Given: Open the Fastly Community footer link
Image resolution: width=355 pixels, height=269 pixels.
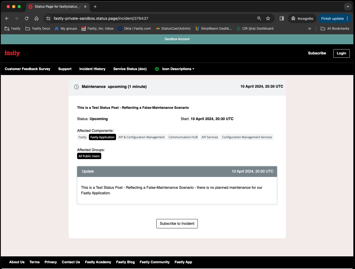Looking at the screenshot, I should pos(154,262).
